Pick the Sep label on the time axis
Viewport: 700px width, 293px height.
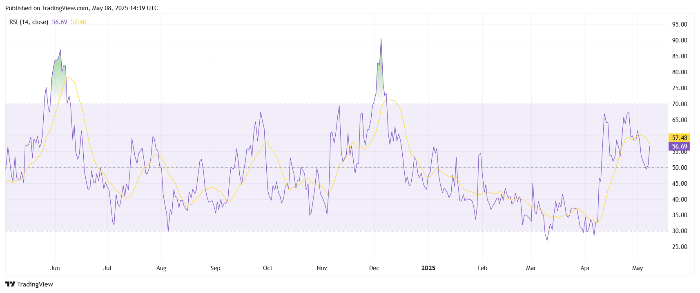click(215, 268)
